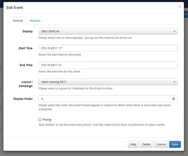
Task: Click the partially hidden Prev button behind dialog
Action: (186, 14)
